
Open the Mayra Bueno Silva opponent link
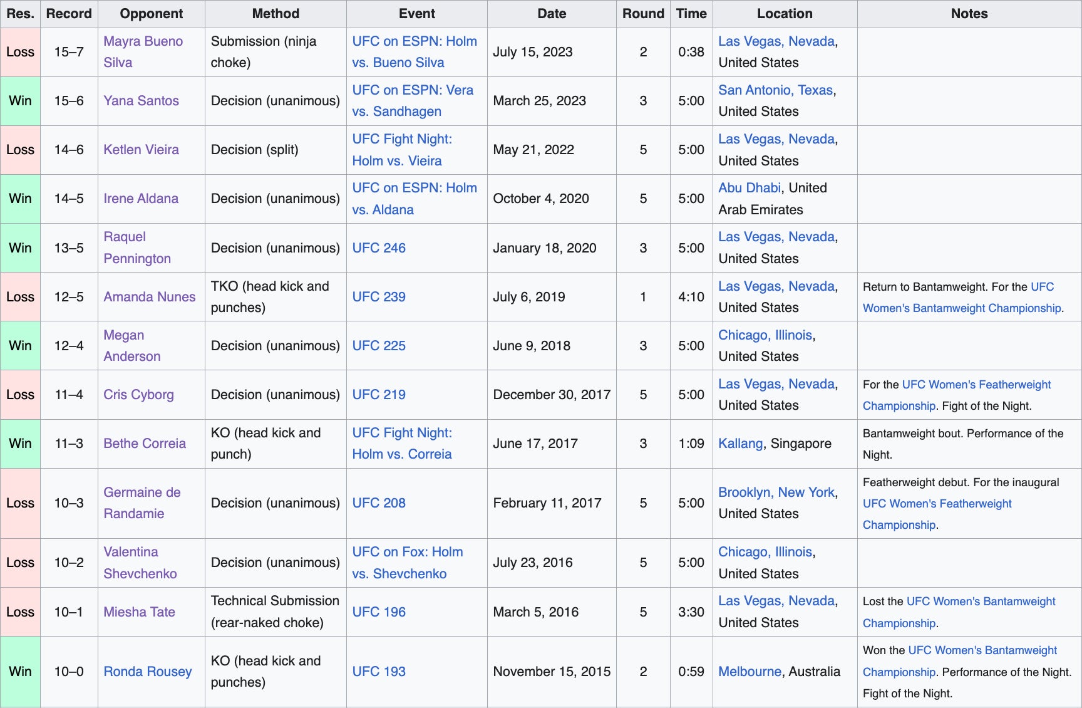click(x=143, y=41)
